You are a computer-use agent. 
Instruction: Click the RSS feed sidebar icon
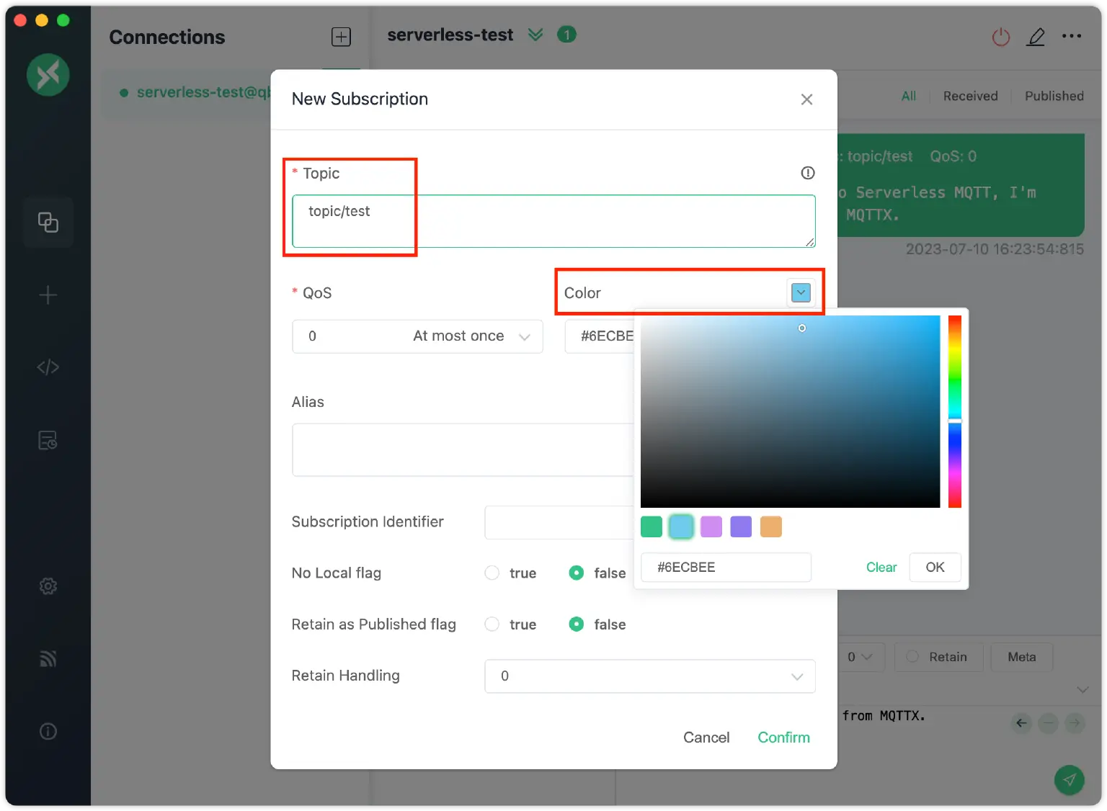click(48, 658)
